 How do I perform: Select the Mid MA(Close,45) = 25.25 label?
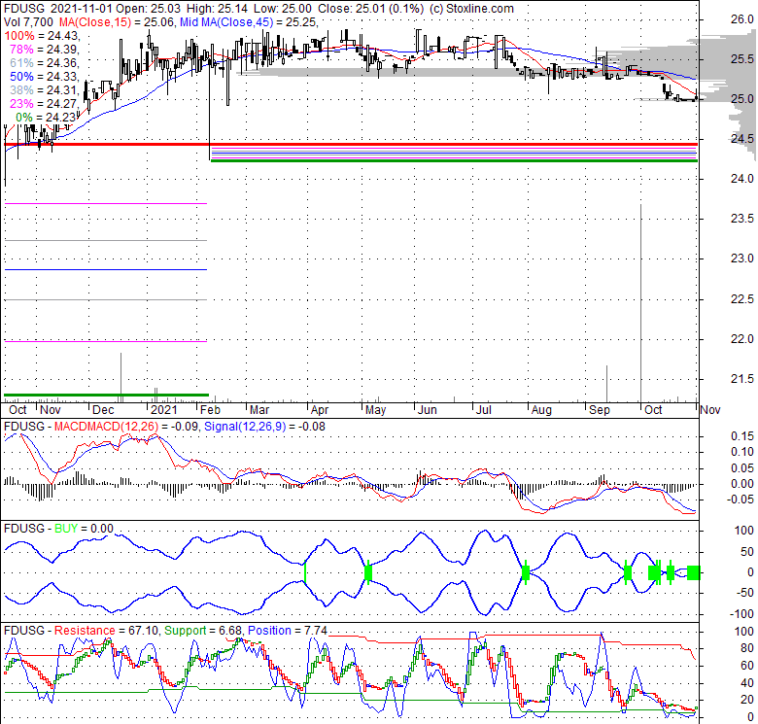(249, 21)
